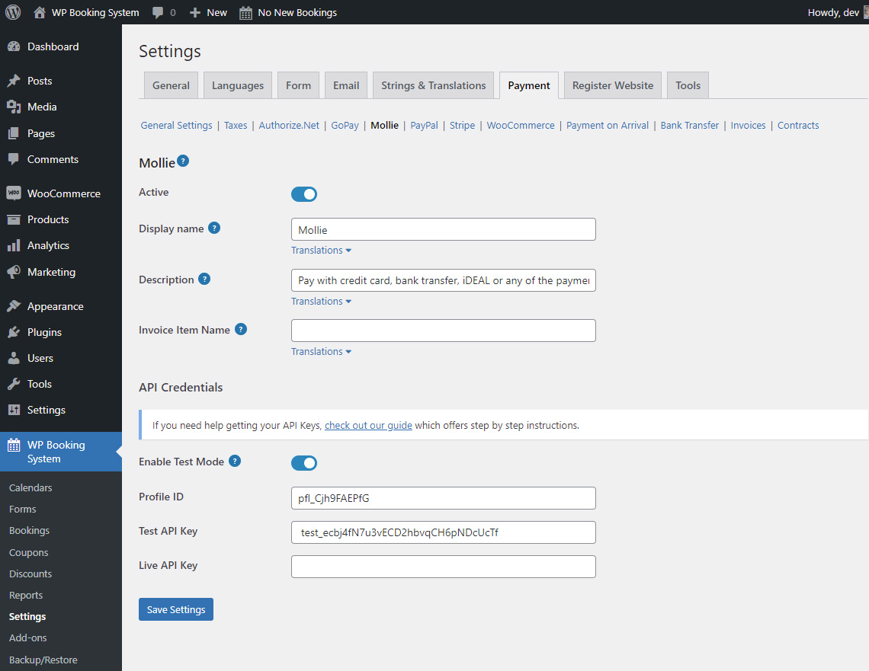Expand Translations under Description
This screenshot has width=869, height=671.
point(322,301)
